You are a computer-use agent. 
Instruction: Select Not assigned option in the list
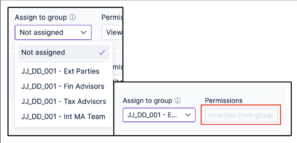coord(64,52)
